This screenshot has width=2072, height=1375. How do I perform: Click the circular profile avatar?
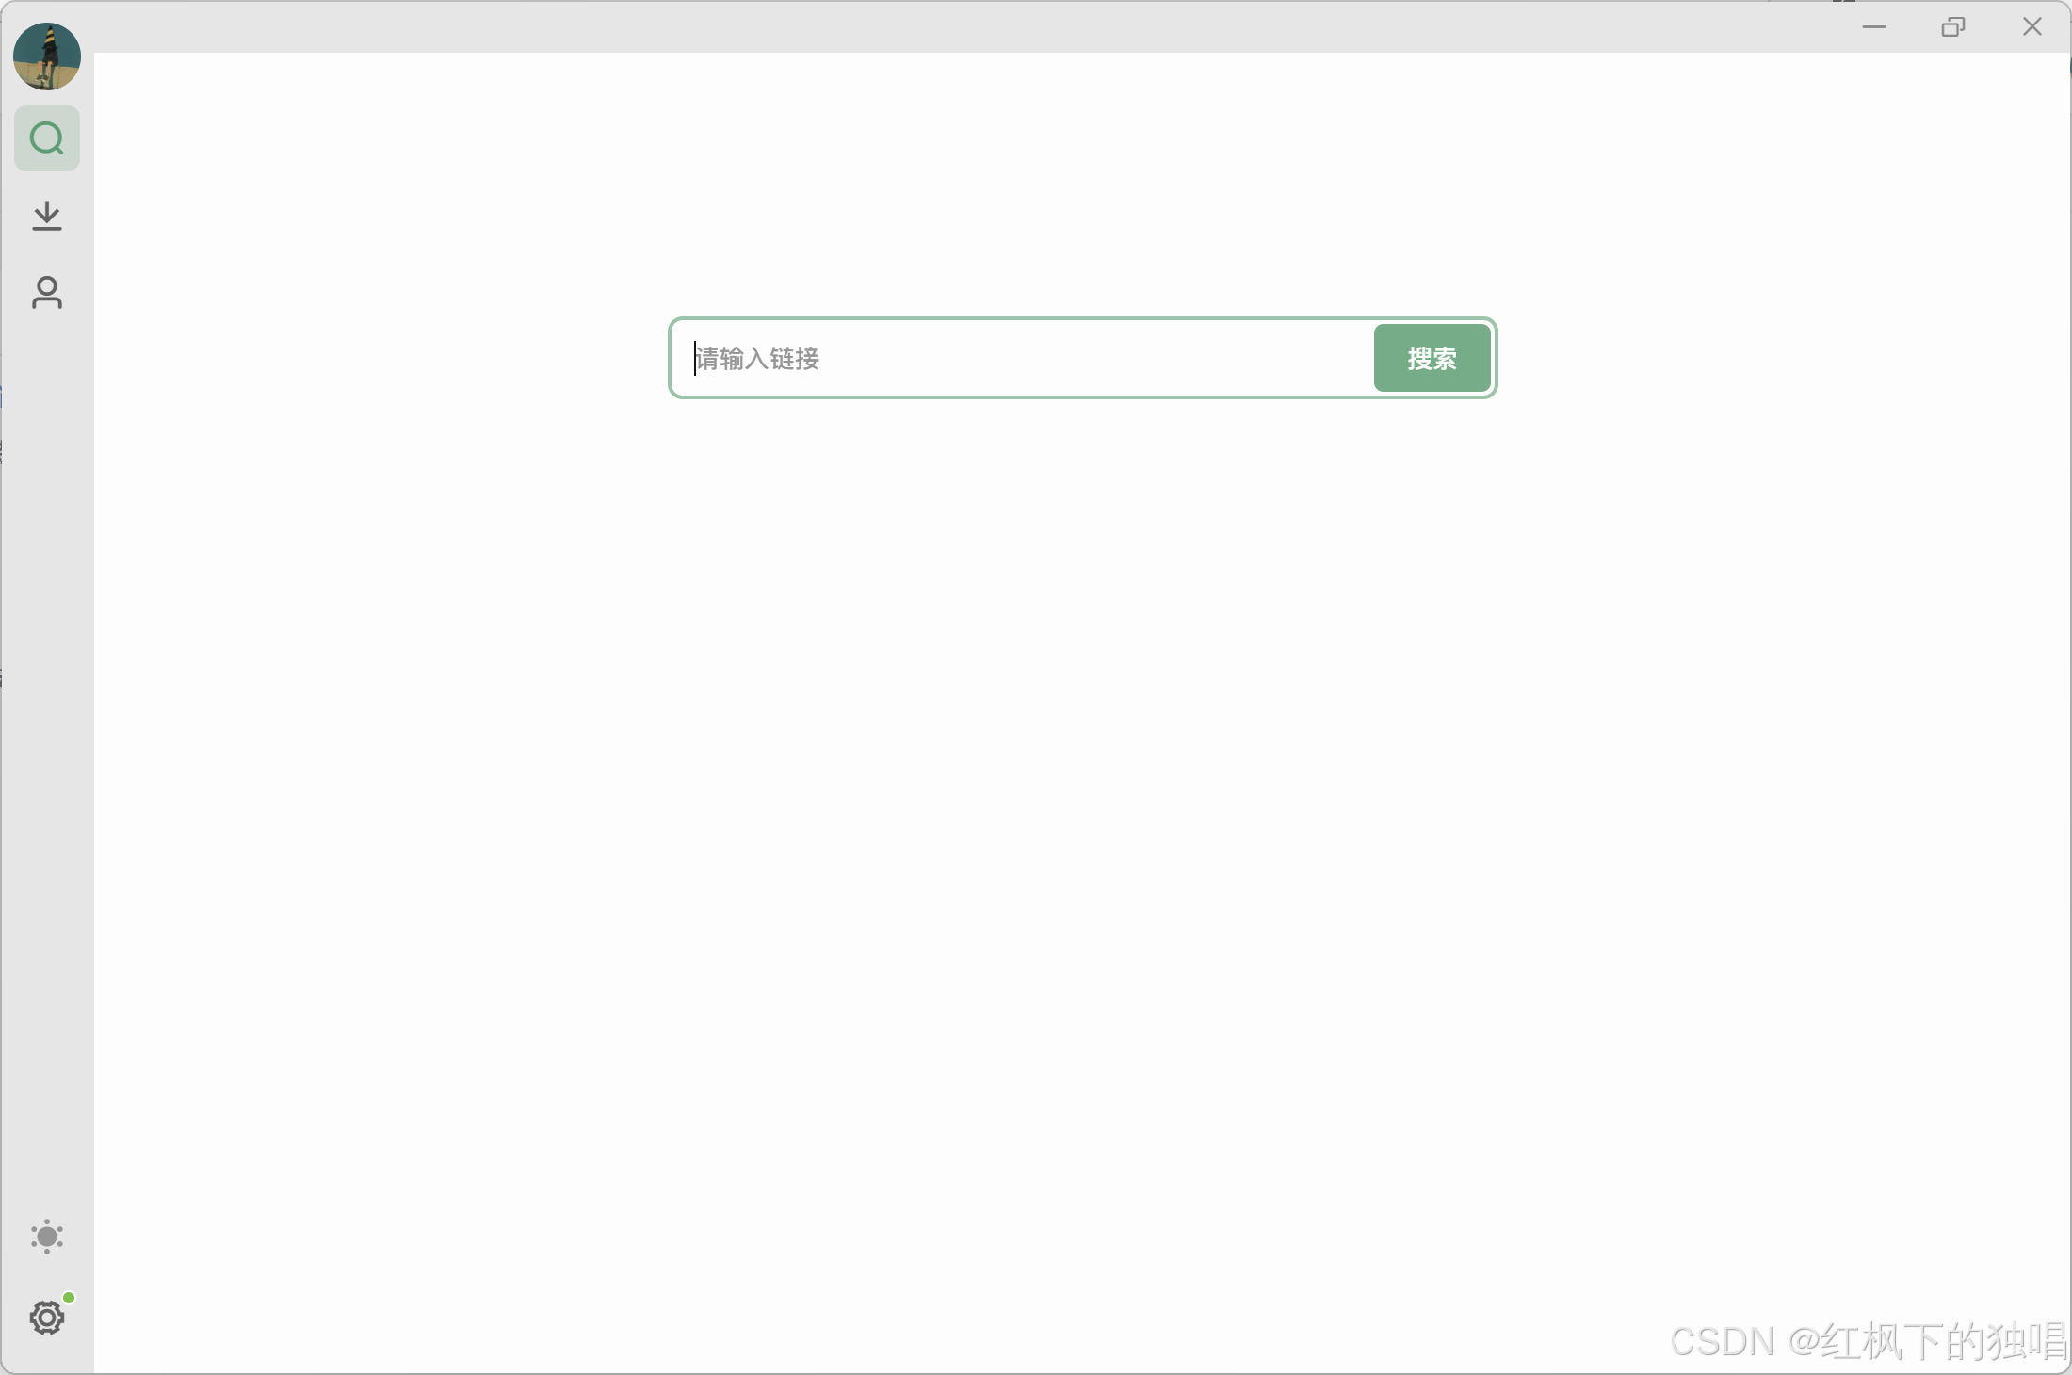pos(47,57)
